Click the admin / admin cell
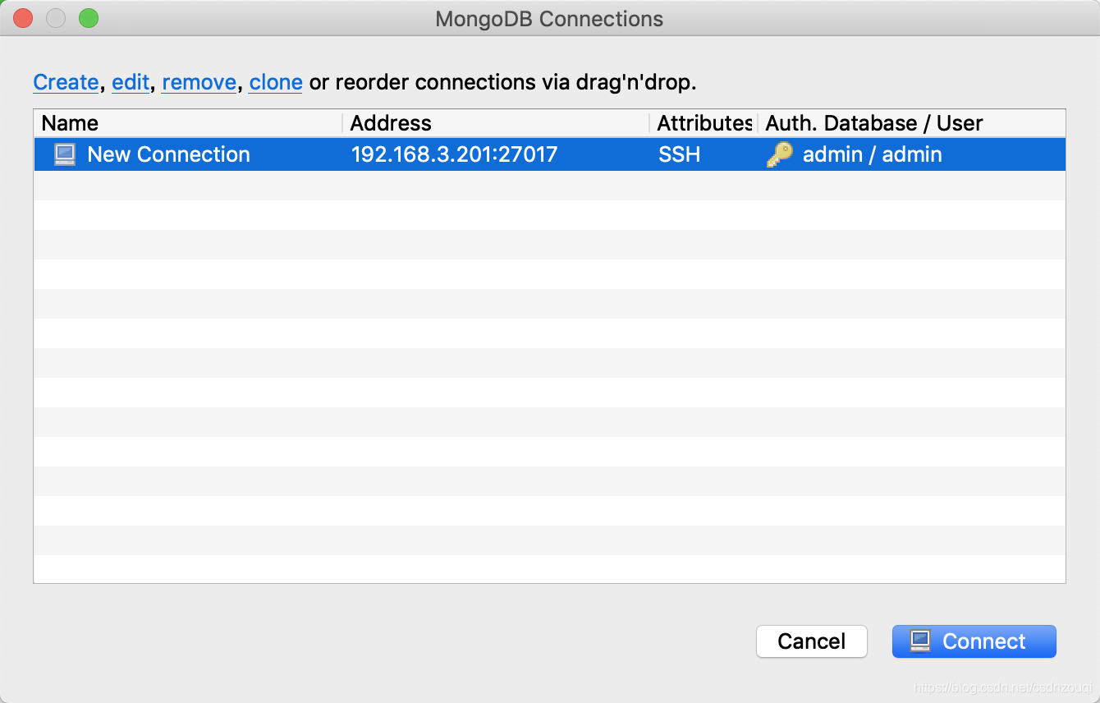Viewport: 1100px width, 703px height. (x=872, y=154)
